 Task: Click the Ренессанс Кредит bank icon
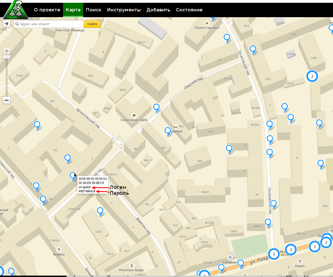click(x=132, y=265)
